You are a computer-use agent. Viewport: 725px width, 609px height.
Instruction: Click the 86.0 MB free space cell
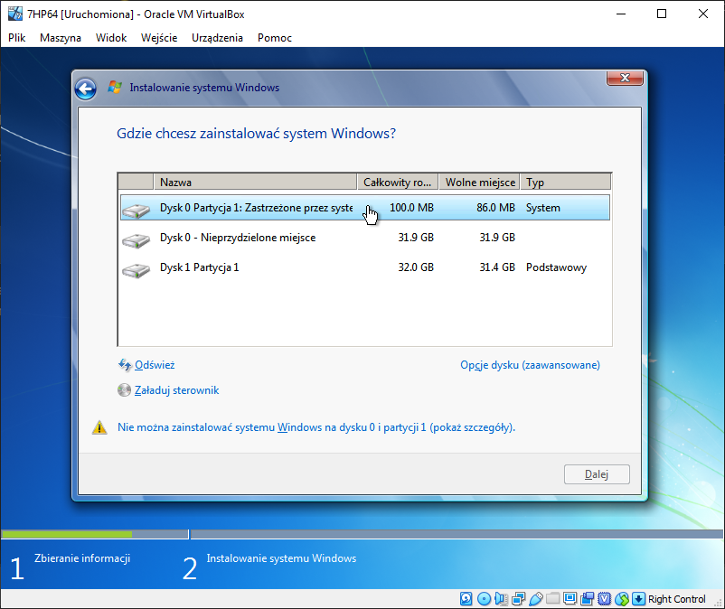pyautogui.click(x=495, y=208)
